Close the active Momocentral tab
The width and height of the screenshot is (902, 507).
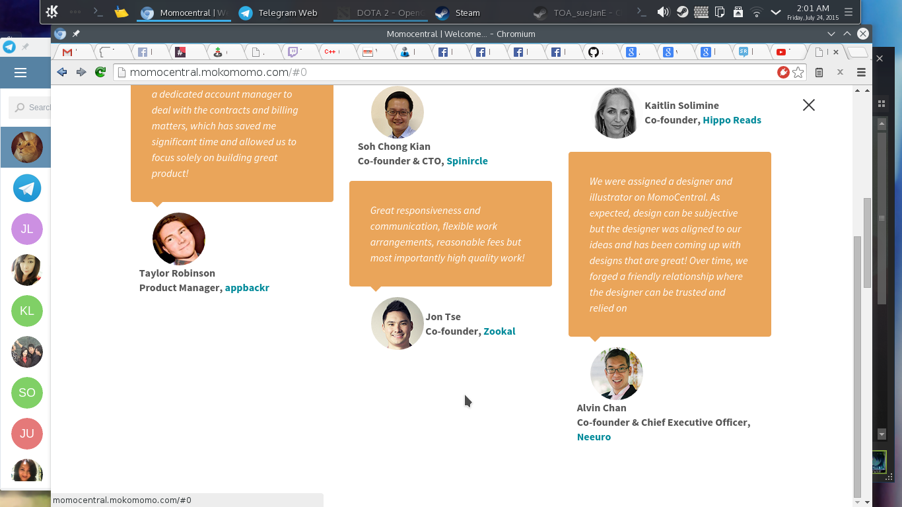pos(836,52)
